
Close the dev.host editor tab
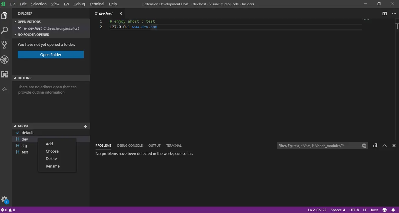coord(120,13)
